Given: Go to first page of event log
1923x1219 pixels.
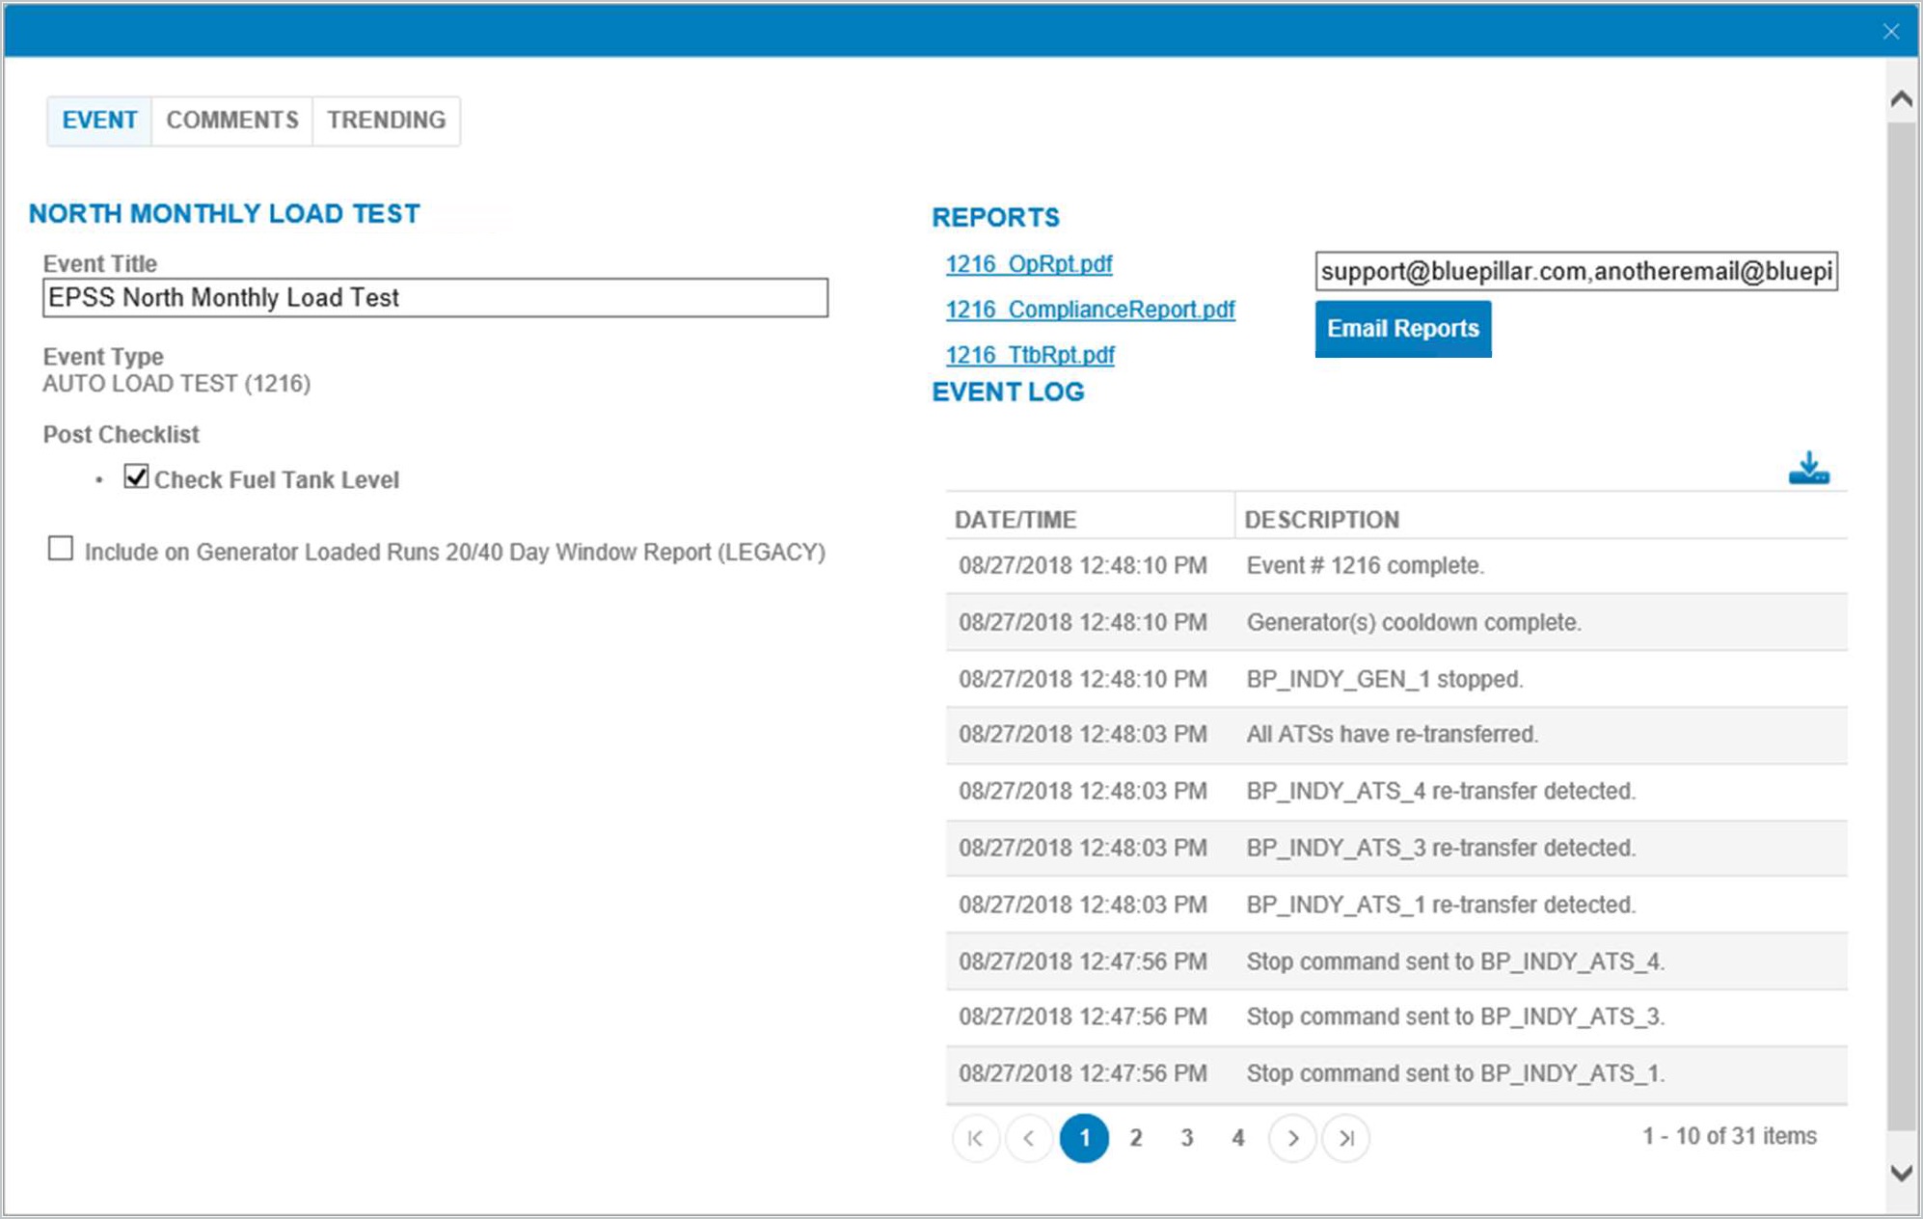Looking at the screenshot, I should pos(976,1138).
